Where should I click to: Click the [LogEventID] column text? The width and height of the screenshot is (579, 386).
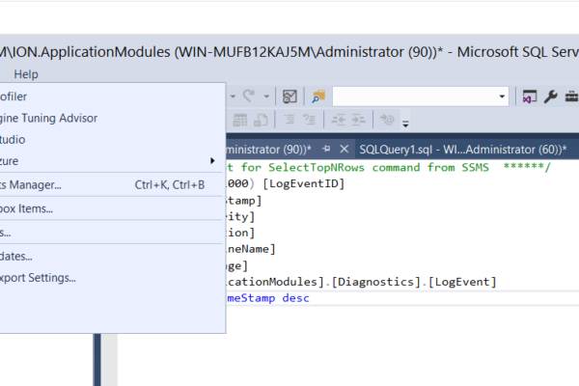tap(303, 183)
